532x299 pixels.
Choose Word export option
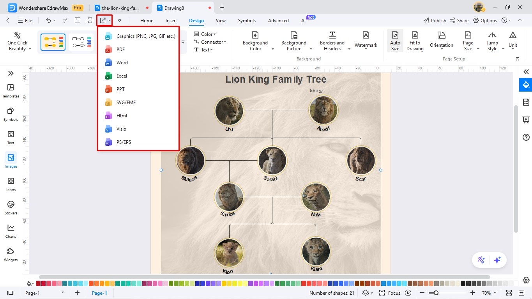138,63
